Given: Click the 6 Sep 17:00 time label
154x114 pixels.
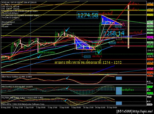Looking at the screenshot, I should pyautogui.click(x=52, y=108).
